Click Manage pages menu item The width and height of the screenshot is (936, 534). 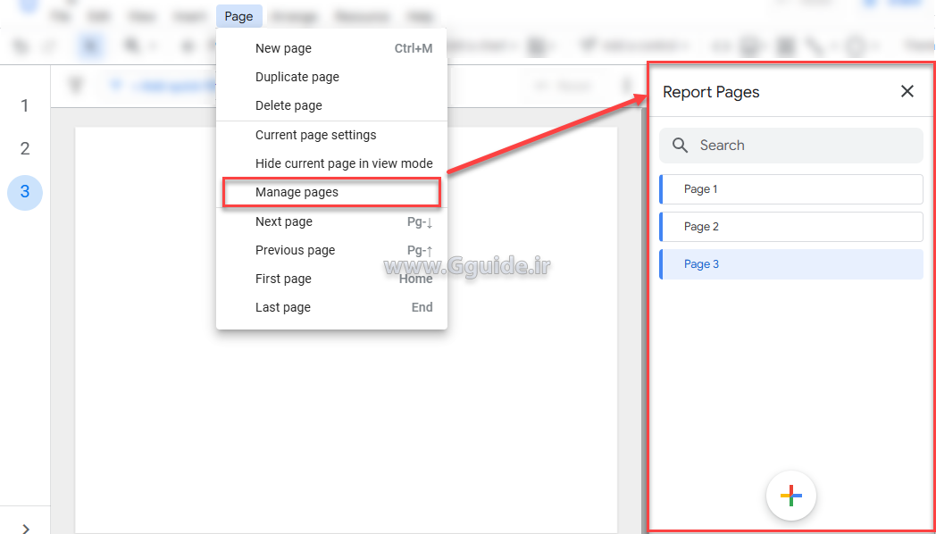pos(297,192)
